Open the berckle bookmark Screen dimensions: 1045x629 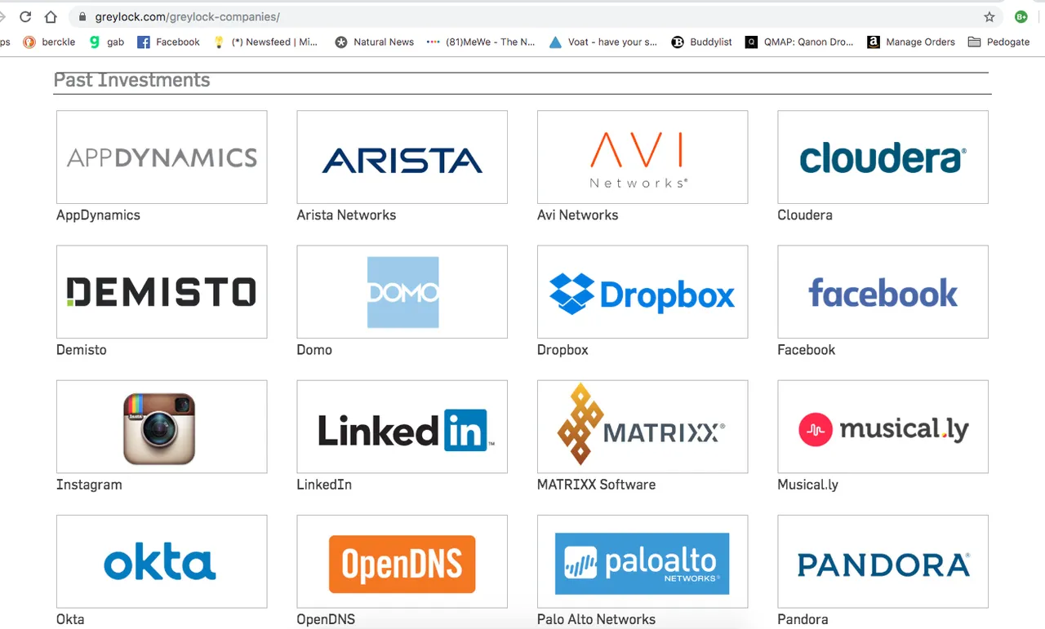[x=49, y=42]
